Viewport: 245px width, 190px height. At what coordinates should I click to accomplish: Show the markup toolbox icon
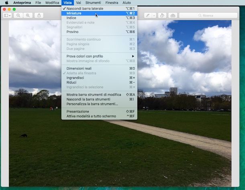pyautogui.click(x=173, y=16)
